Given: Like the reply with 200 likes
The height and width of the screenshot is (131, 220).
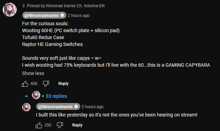Looking at the screenshot, I should click(39, 125).
